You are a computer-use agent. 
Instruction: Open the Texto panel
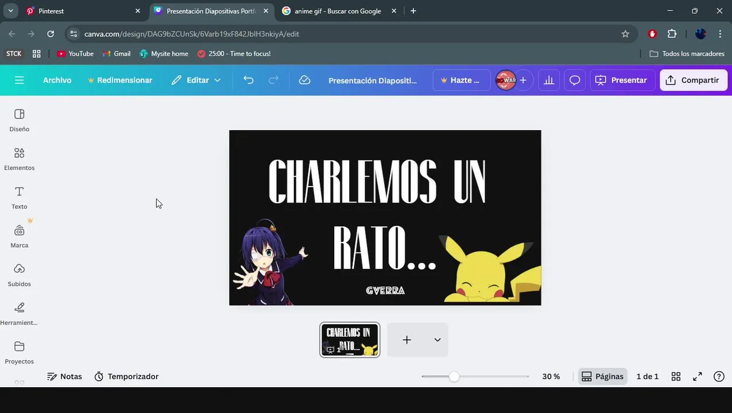20,197
